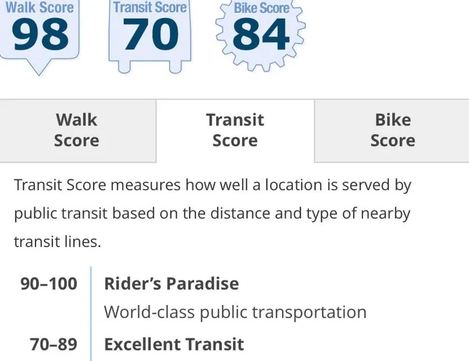The height and width of the screenshot is (361, 469).
Task: Select the "Rider's Paradise" heading
Action: (x=171, y=283)
